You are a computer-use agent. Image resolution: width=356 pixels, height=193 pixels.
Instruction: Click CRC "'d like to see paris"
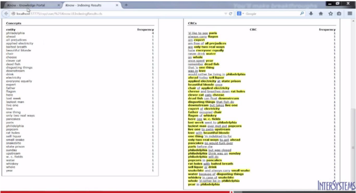202,33
